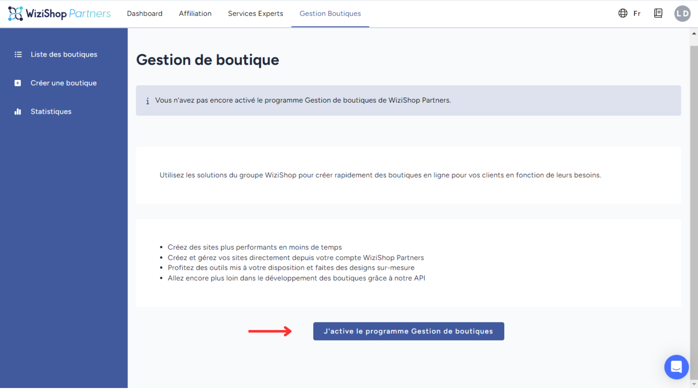Click the notice text about programme not activated
Screen dimensions: 698x392
[303, 100]
